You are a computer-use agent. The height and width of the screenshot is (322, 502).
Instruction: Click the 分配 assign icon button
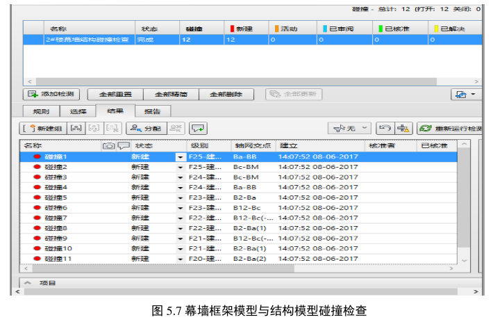pyautogui.click(x=136, y=128)
